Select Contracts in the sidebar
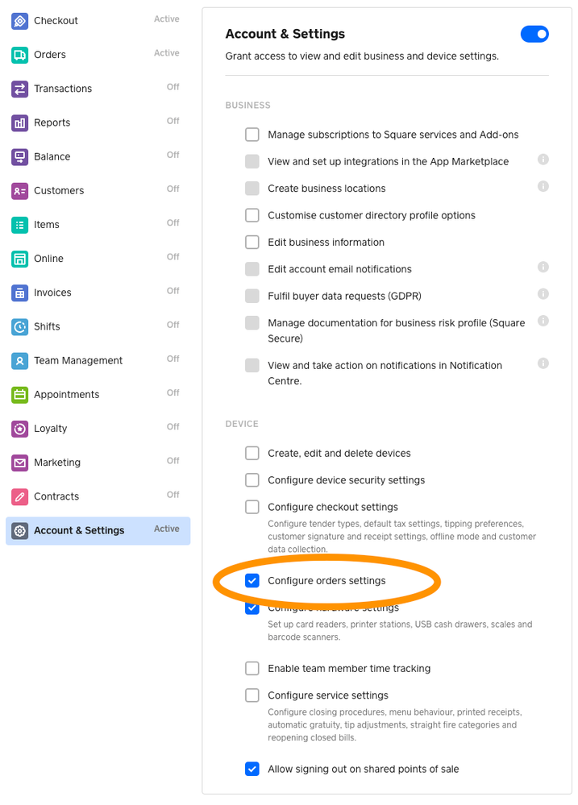Screen dimensions: 578x805 pyautogui.click(x=56, y=496)
